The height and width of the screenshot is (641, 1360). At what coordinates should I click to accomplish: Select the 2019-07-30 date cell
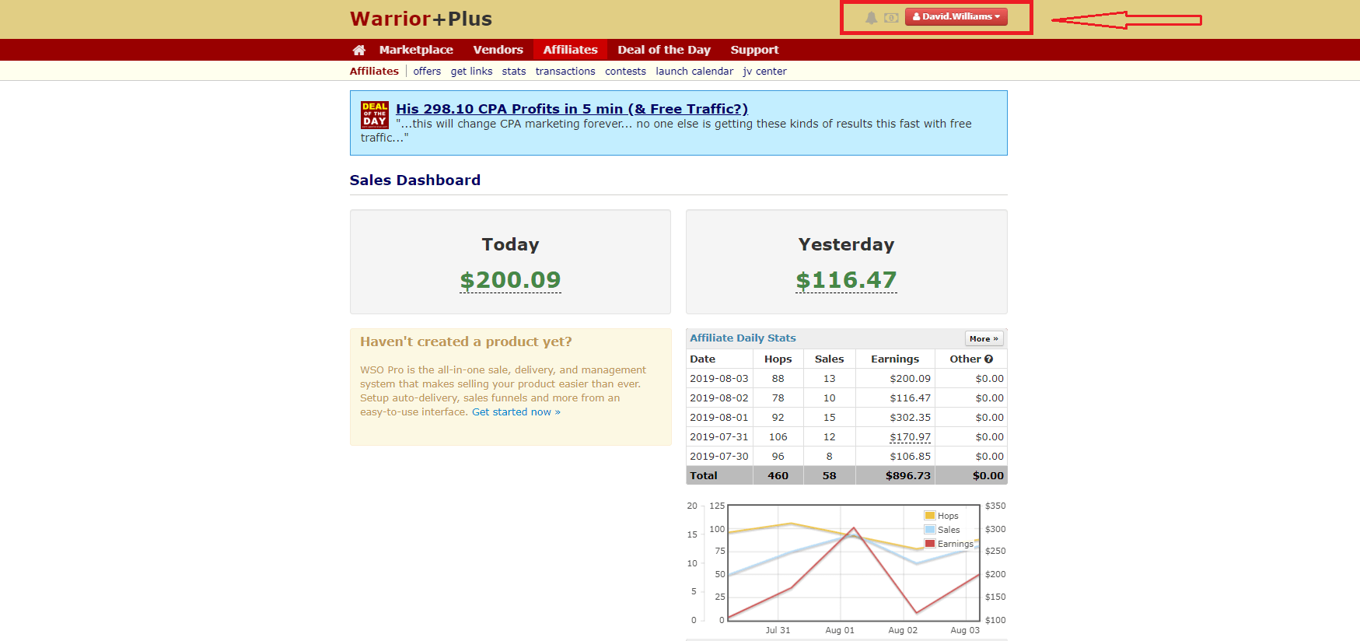(x=718, y=456)
